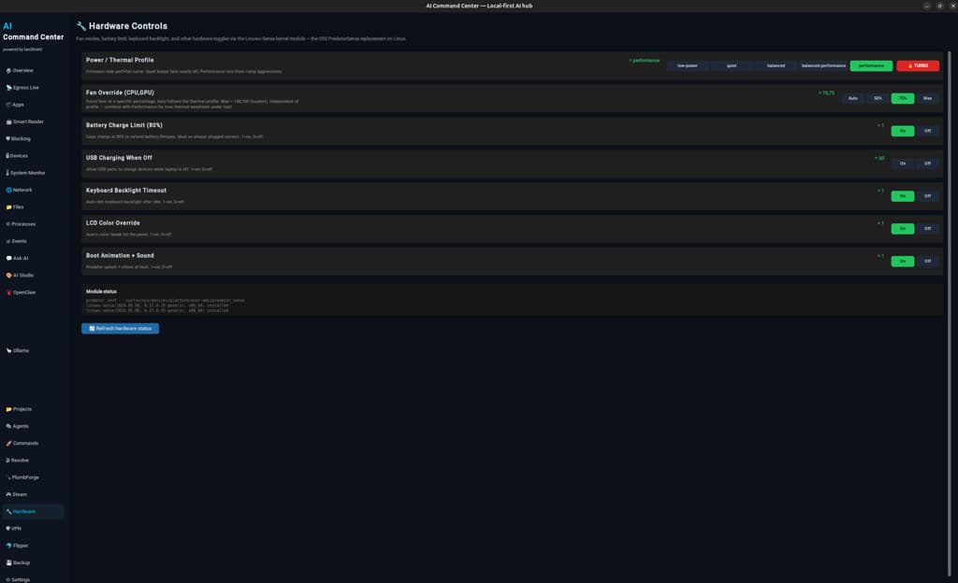Set power profile to low-power
This screenshot has height=583, width=958.
(x=688, y=65)
